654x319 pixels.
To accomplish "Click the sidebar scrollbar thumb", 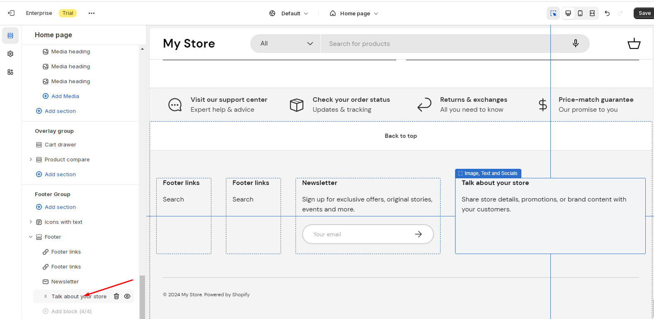I will [142, 297].
